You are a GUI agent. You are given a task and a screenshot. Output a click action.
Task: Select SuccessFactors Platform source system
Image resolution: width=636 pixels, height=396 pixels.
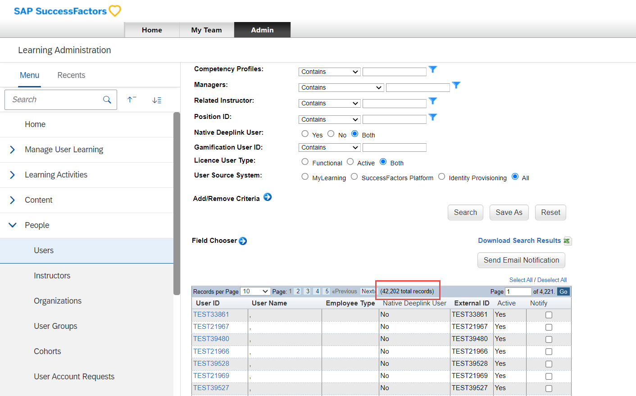(354, 177)
